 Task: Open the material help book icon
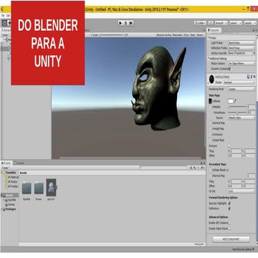click(x=248, y=77)
